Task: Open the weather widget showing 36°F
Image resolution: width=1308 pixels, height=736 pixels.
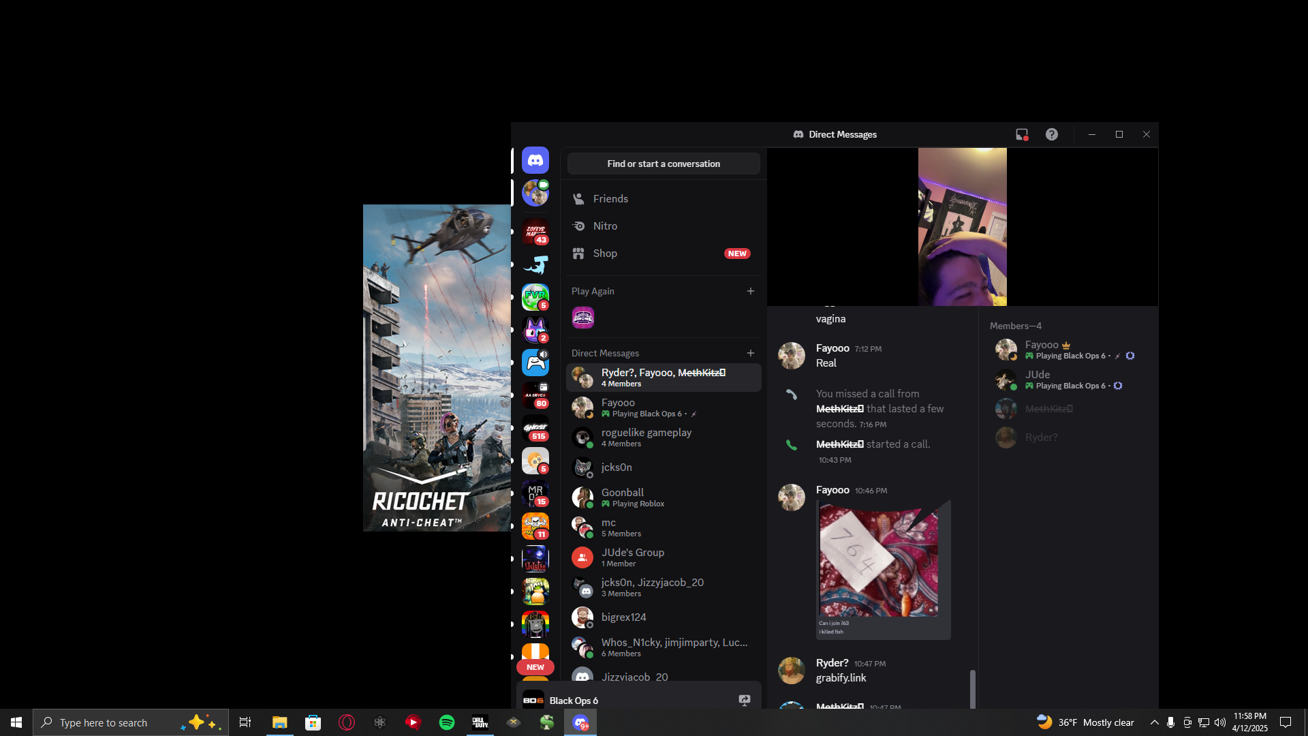Action: click(x=1085, y=722)
